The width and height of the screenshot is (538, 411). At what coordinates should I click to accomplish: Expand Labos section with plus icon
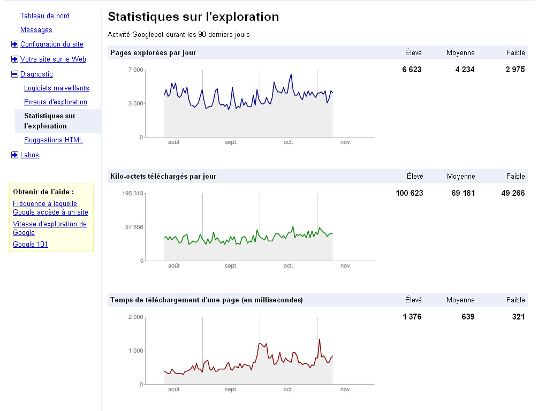click(14, 155)
